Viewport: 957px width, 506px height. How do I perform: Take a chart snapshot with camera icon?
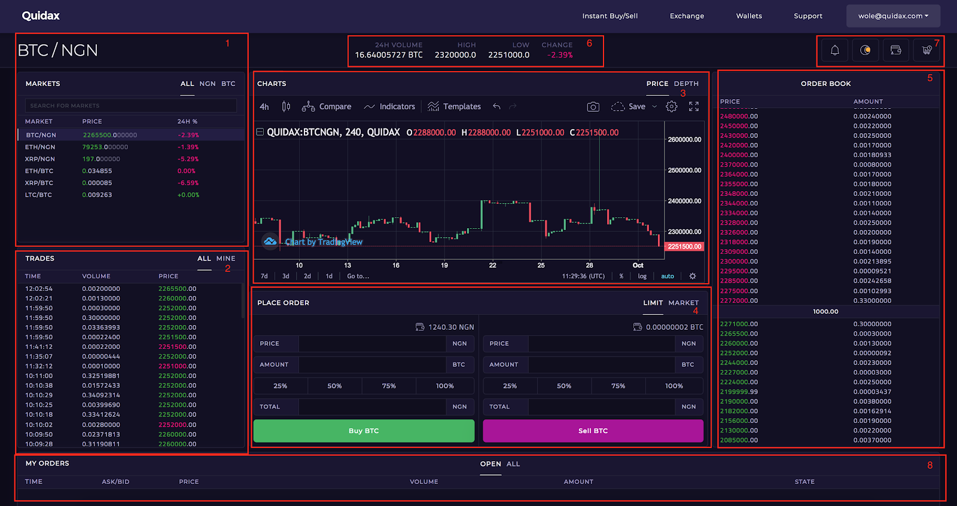(x=593, y=106)
